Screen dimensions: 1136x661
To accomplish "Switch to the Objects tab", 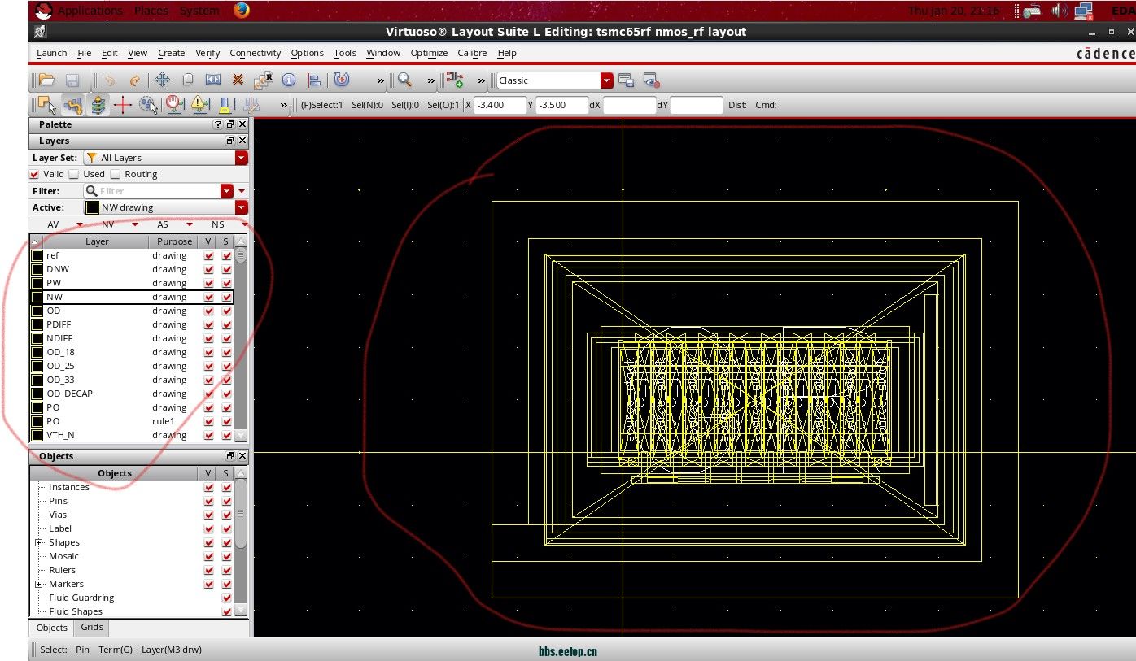I will point(52,628).
